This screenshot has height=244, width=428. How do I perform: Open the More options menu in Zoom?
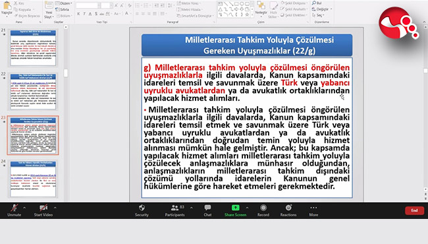coord(313,210)
